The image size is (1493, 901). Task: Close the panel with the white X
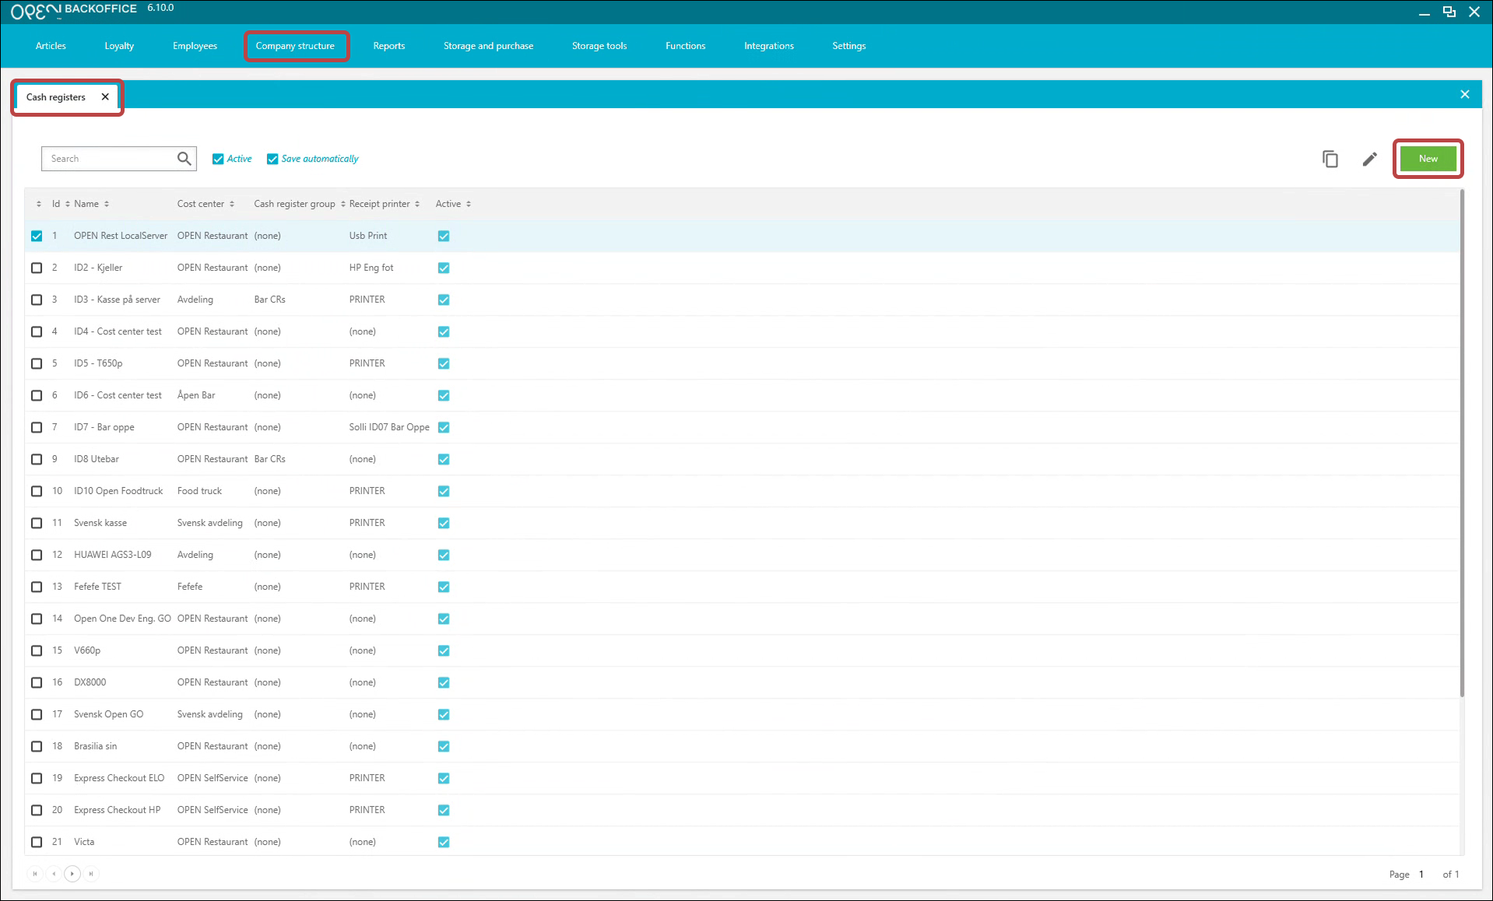point(1465,94)
